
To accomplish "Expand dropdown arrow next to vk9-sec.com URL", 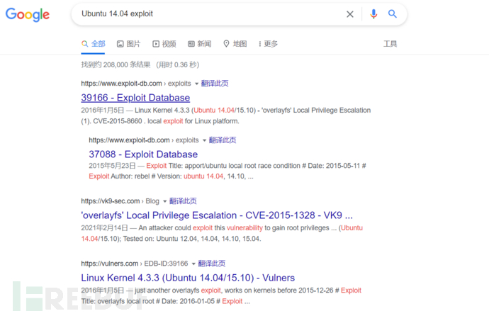I will point(164,201).
